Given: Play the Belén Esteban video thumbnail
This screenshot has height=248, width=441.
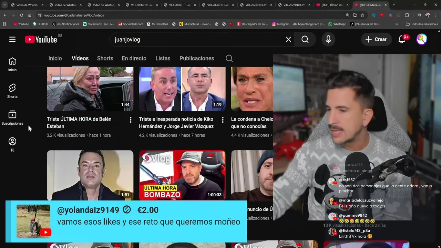Looking at the screenshot, I should click(x=90, y=89).
